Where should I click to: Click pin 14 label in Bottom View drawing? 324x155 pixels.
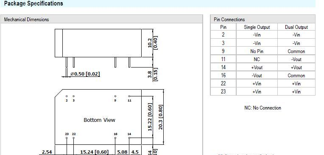129,134
